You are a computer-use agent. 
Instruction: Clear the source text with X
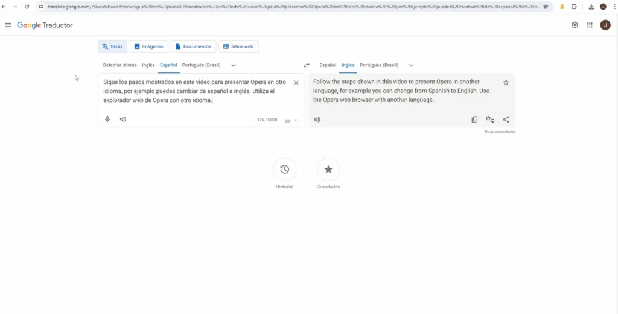click(296, 83)
